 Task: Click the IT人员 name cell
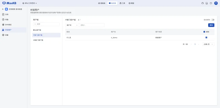click(69, 38)
